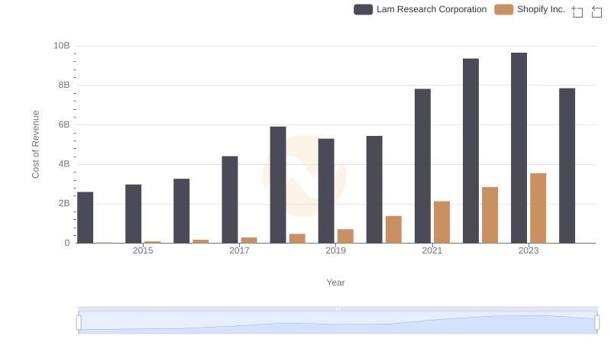Click the Lam Research bar for 2015
Viewport: 611px width, 352px height.
coord(133,214)
